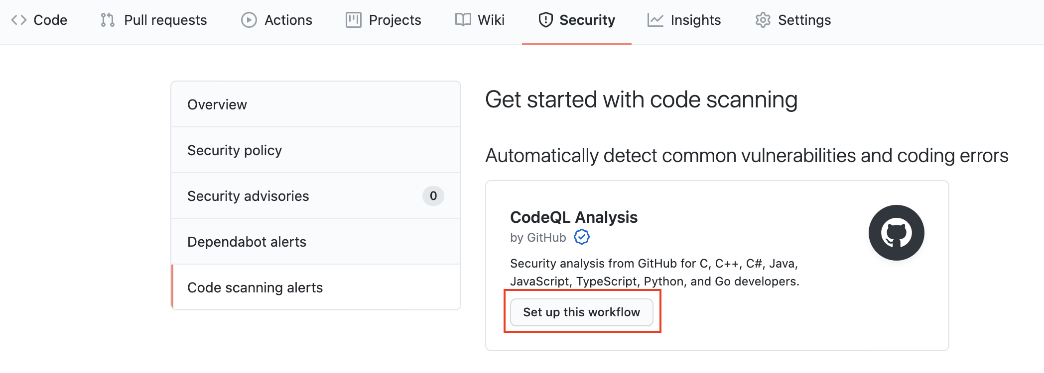Open the Wiki tab

[x=480, y=20]
